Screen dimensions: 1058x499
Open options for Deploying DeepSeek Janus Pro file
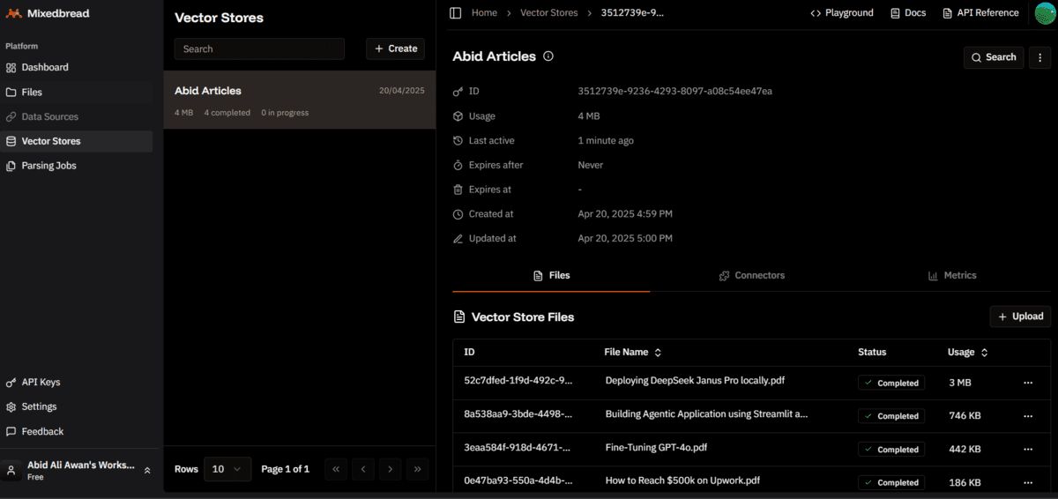coord(1028,383)
